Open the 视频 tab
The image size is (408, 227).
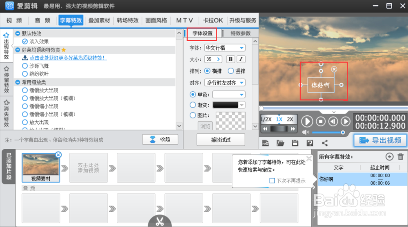(x=14, y=20)
